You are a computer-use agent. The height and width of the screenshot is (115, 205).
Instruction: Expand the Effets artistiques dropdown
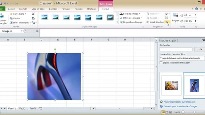tap(30, 23)
